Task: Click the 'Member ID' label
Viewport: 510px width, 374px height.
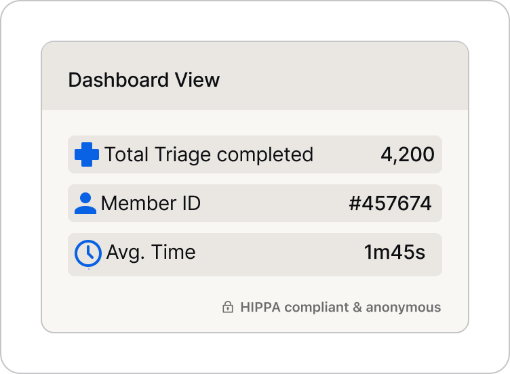Action: point(151,203)
